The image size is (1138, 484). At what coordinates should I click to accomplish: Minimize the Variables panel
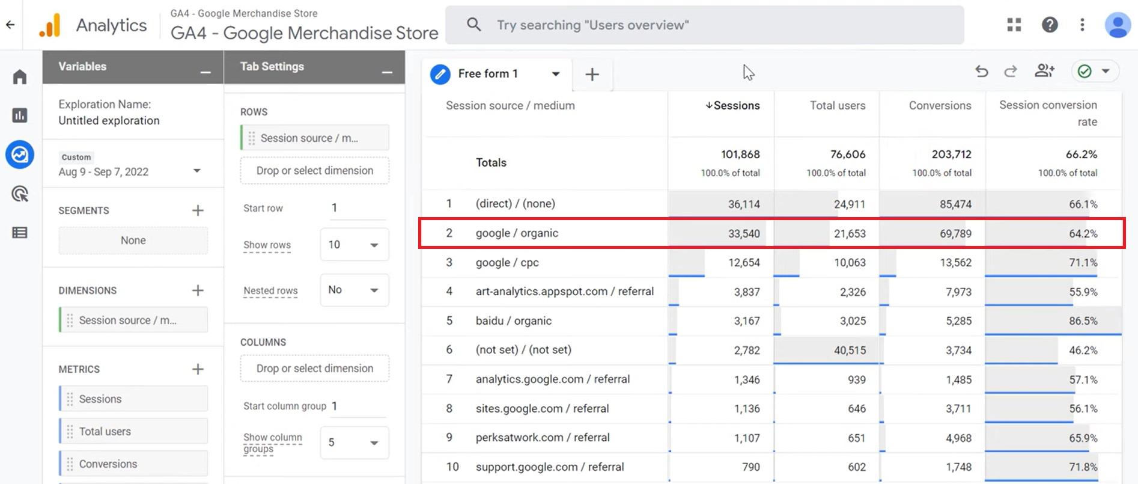click(x=205, y=72)
